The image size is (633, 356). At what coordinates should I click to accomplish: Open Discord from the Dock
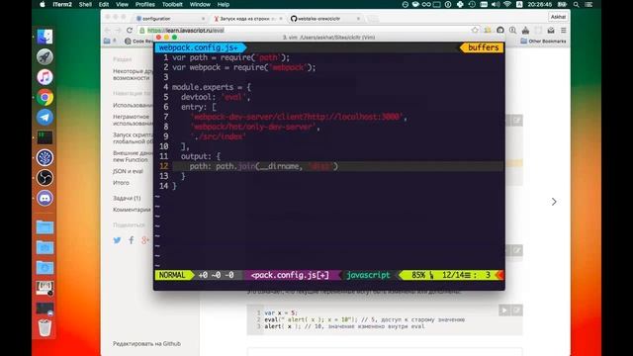(45, 198)
